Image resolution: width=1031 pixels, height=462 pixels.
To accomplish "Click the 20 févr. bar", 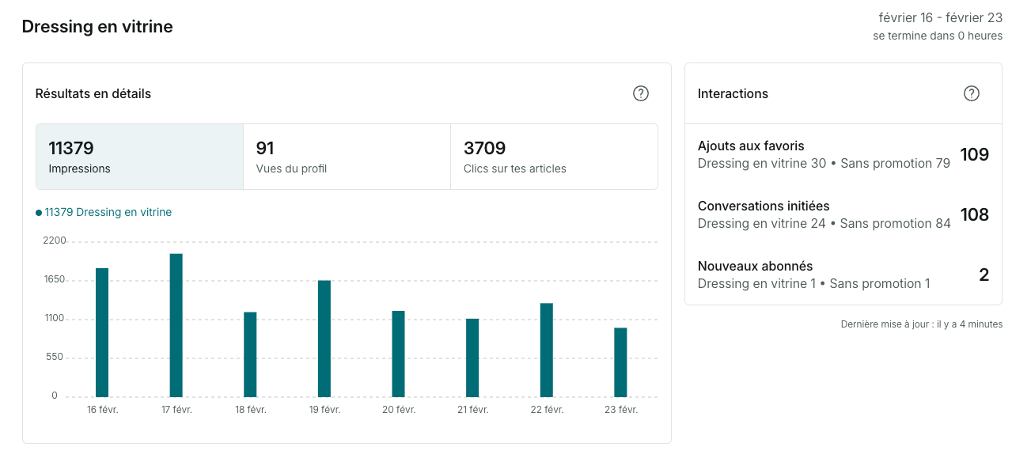I will coord(399,354).
